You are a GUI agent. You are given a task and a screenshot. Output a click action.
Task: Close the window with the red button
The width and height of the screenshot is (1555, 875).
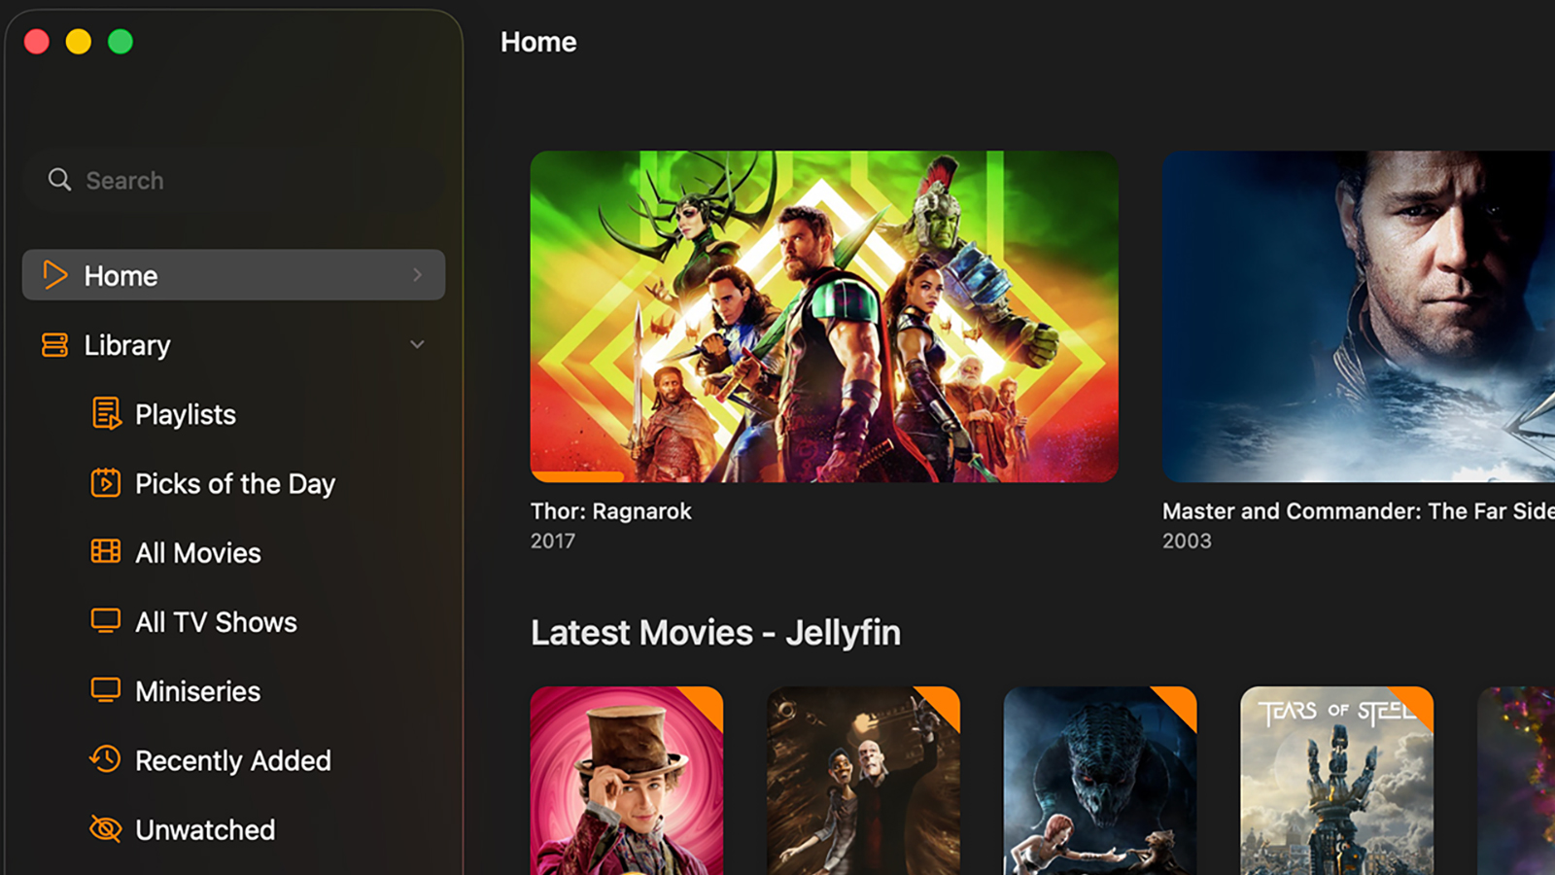pos(37,42)
